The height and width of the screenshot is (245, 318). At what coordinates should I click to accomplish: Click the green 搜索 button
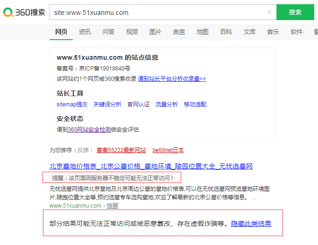click(x=295, y=12)
